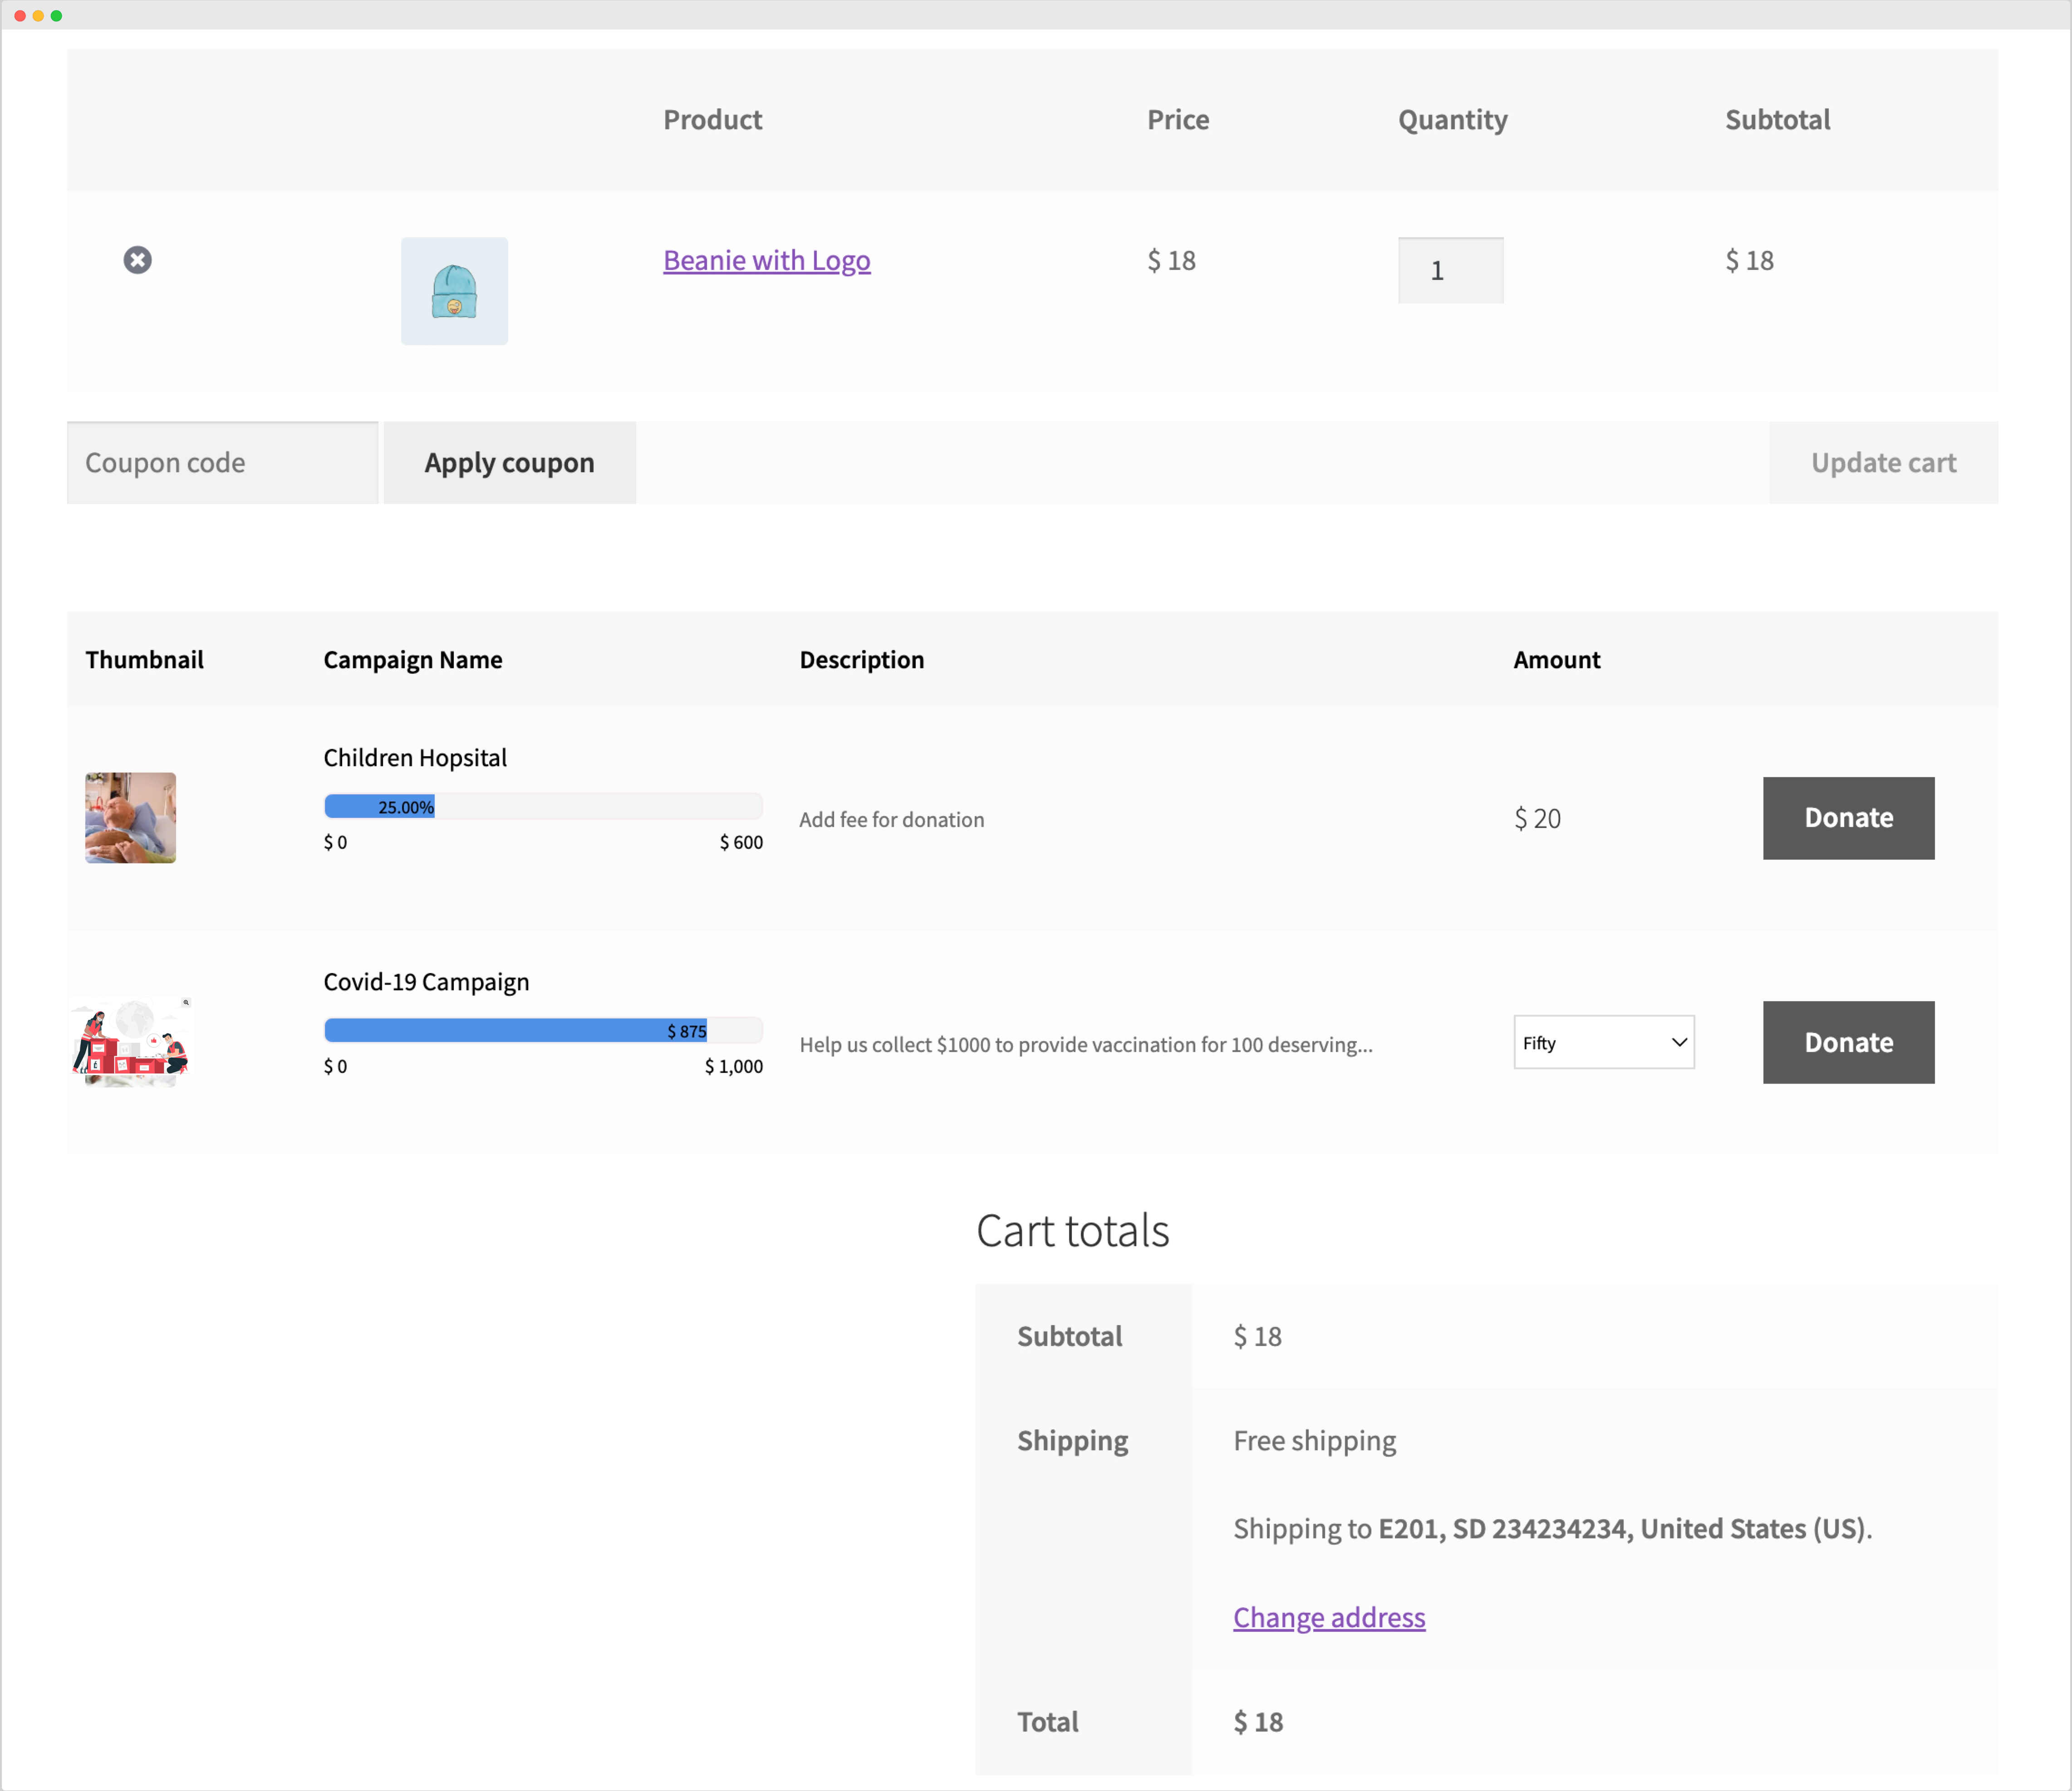This screenshot has height=1791, width=2072.
Task: Click the quantity box for Beanie
Action: tap(1450, 270)
